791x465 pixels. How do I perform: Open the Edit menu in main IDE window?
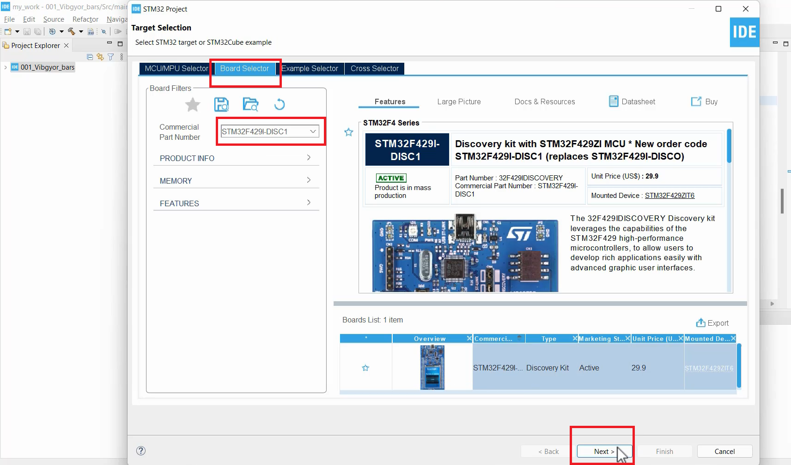29,19
